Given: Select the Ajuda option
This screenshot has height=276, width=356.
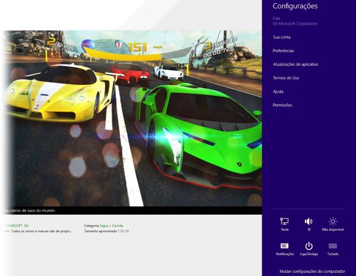Looking at the screenshot, I should tap(278, 91).
